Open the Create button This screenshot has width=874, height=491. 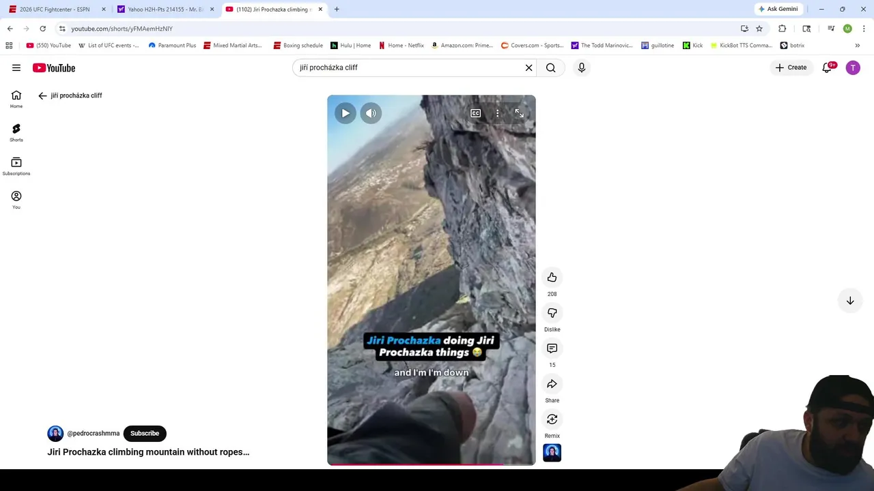tap(791, 68)
